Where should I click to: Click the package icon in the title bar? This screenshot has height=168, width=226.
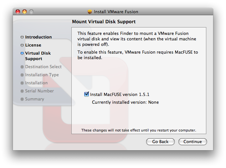90,12
